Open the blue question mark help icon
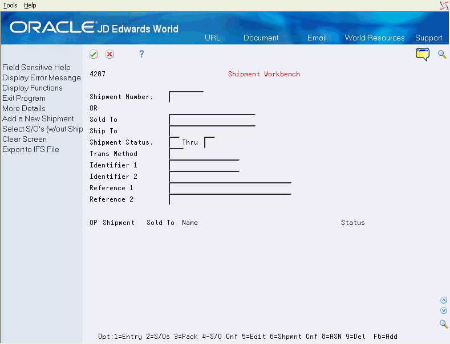This screenshot has height=344, width=450. (x=141, y=54)
